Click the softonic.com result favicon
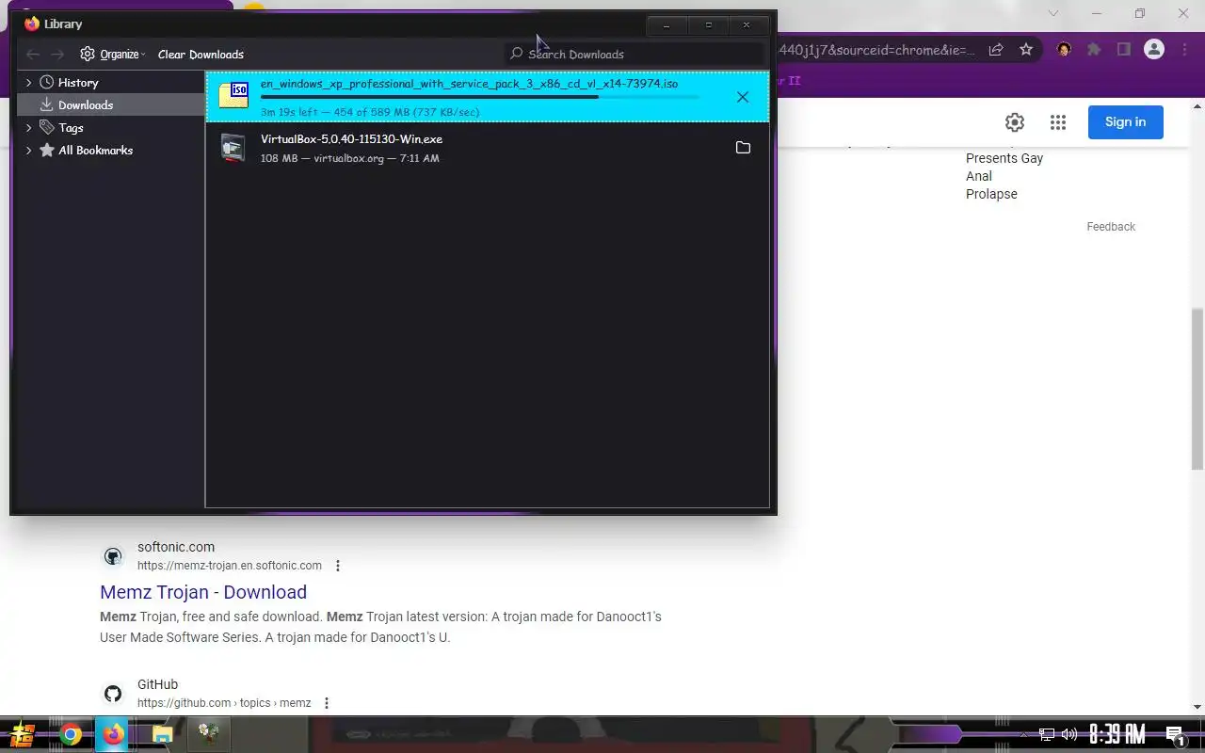Image resolution: width=1205 pixels, height=753 pixels. (x=113, y=556)
